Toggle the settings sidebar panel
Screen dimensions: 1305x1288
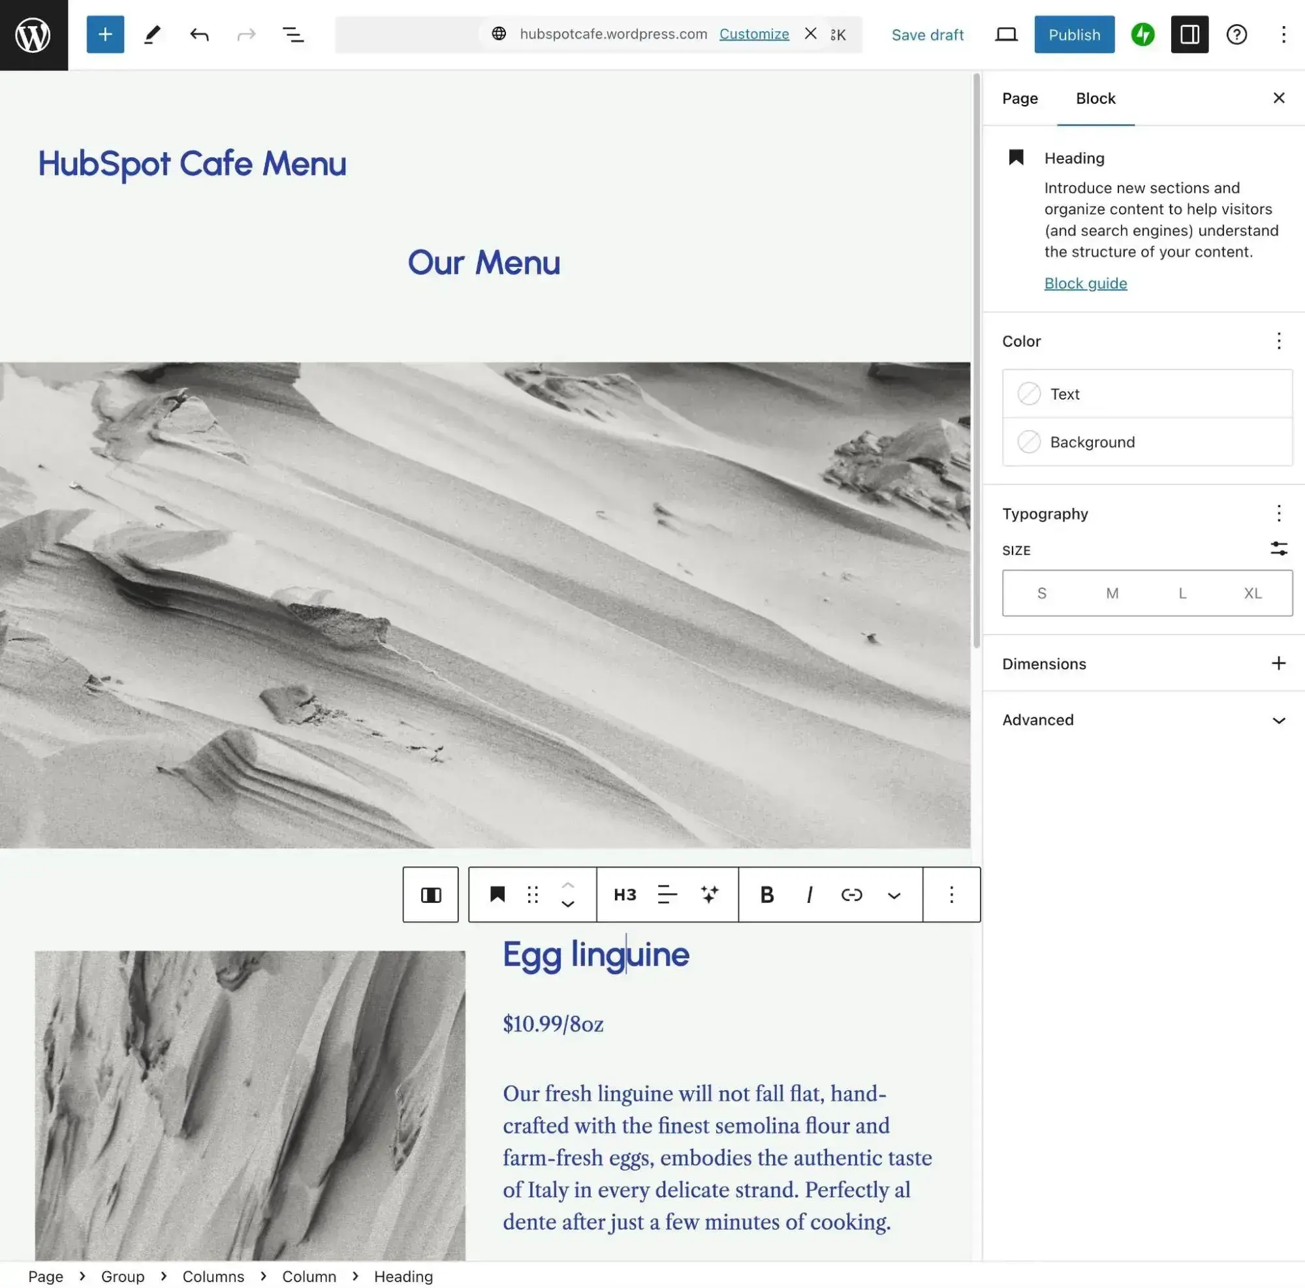click(x=1189, y=35)
